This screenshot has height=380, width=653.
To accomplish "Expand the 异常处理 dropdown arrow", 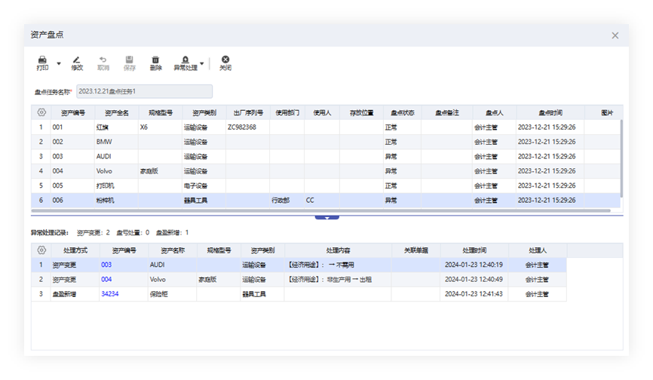I will point(202,63).
